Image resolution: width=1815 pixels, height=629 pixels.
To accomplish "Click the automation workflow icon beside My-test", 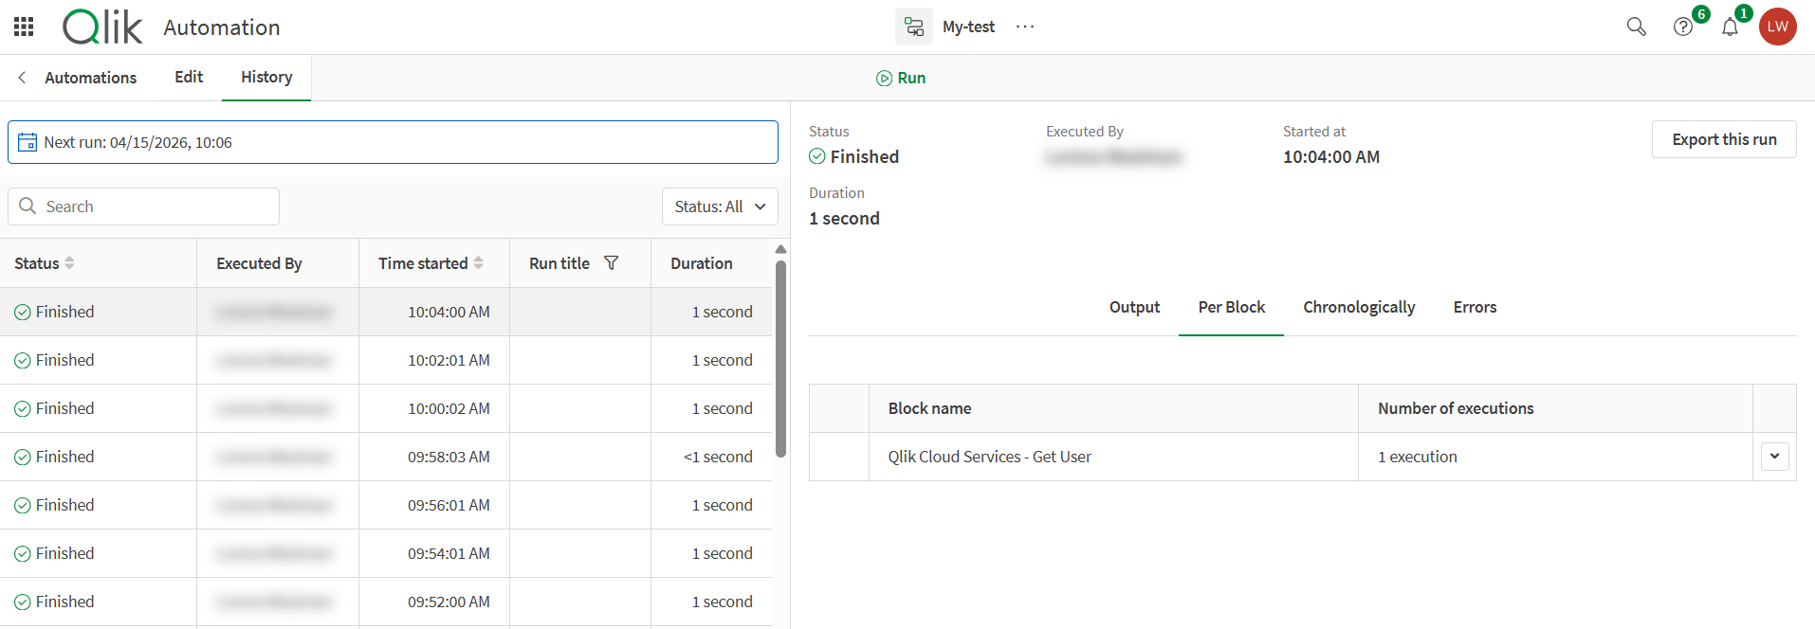I will point(914,27).
